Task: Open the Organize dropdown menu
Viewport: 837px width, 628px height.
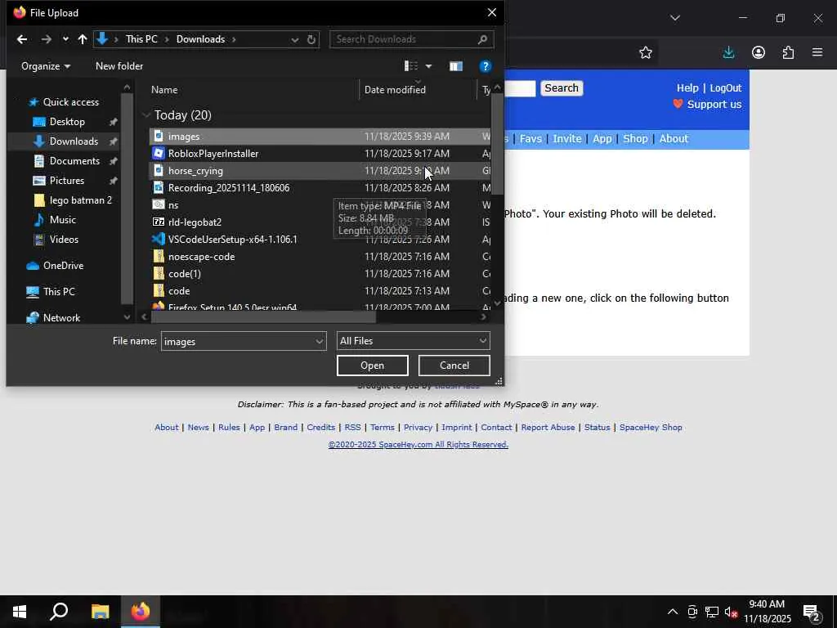Action: 46,66
